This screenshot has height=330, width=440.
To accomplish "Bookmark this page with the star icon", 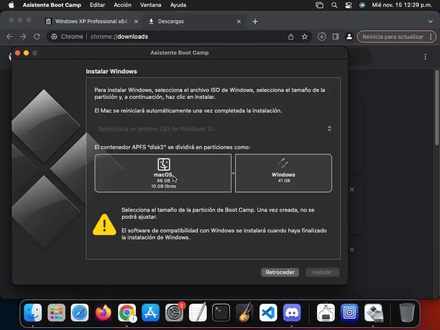I will point(305,37).
